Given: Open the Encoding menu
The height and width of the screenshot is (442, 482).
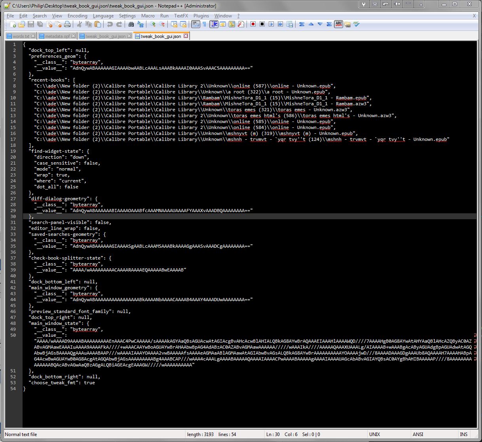Looking at the screenshot, I should pyautogui.click(x=78, y=16).
